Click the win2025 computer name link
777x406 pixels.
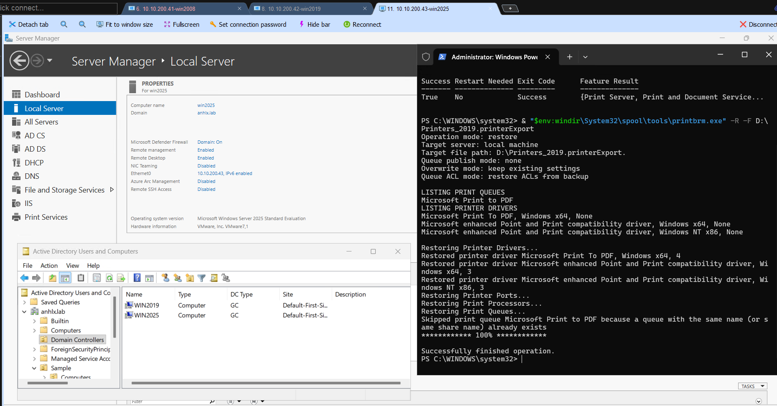tap(206, 105)
